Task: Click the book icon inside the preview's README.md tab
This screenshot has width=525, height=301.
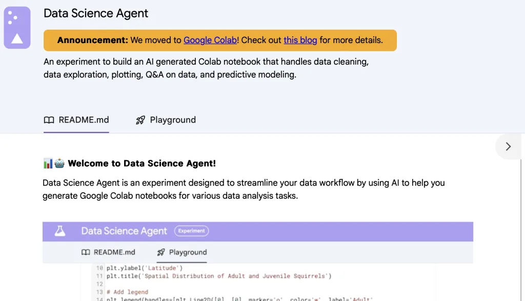Action: tap(85, 252)
